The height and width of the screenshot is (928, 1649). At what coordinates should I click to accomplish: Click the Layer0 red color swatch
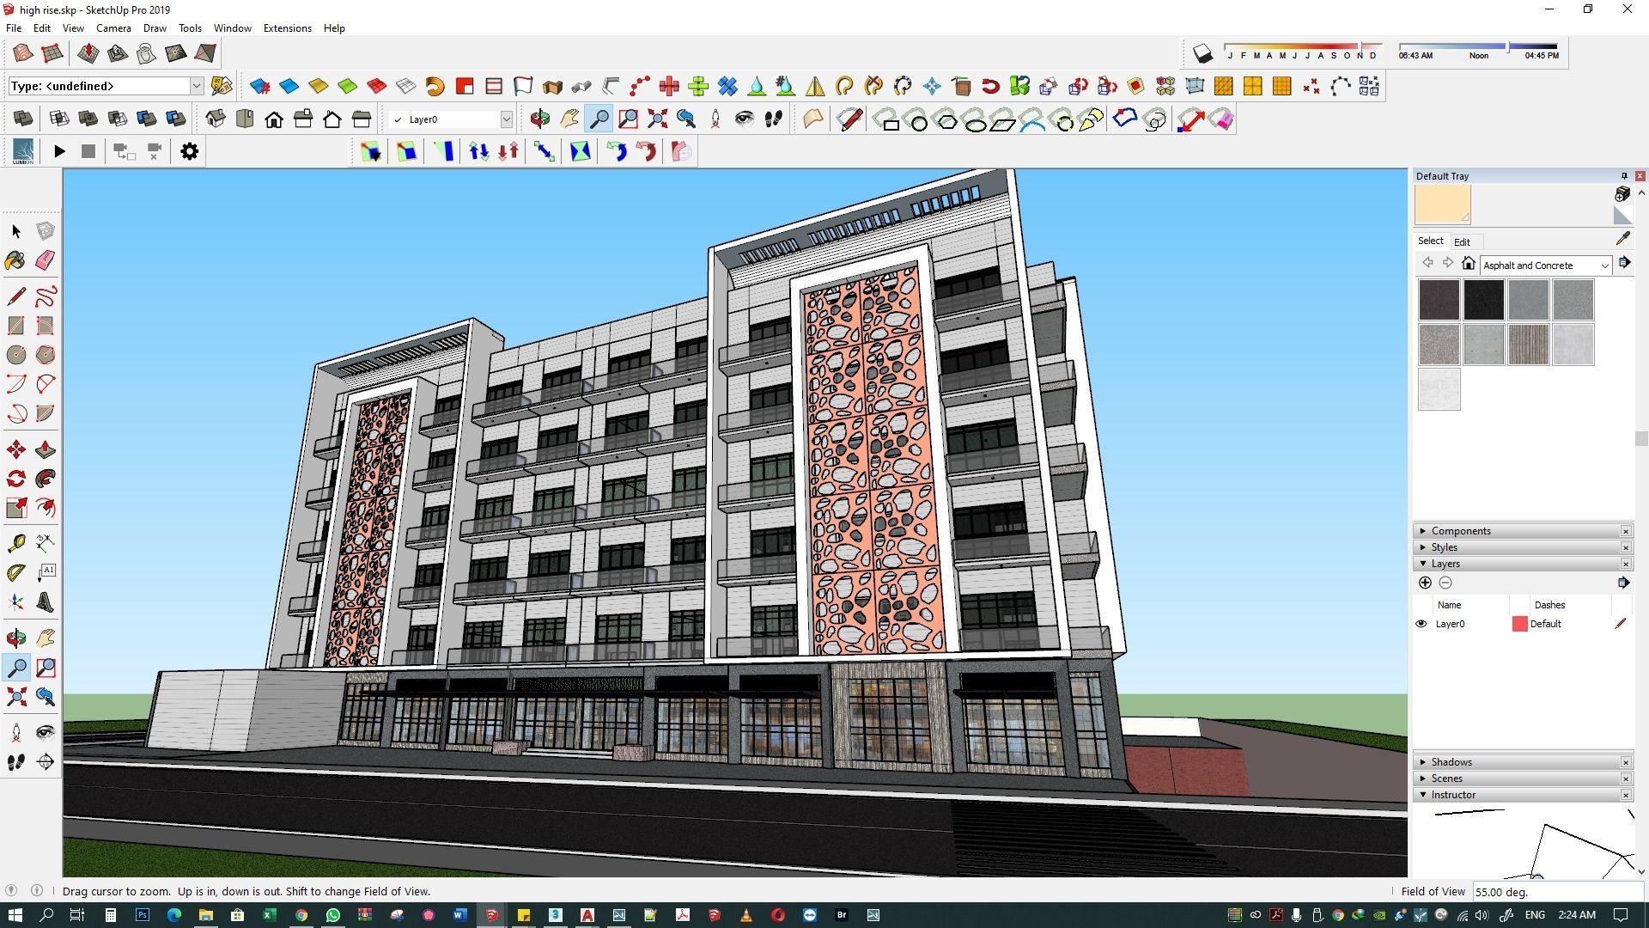1519,624
